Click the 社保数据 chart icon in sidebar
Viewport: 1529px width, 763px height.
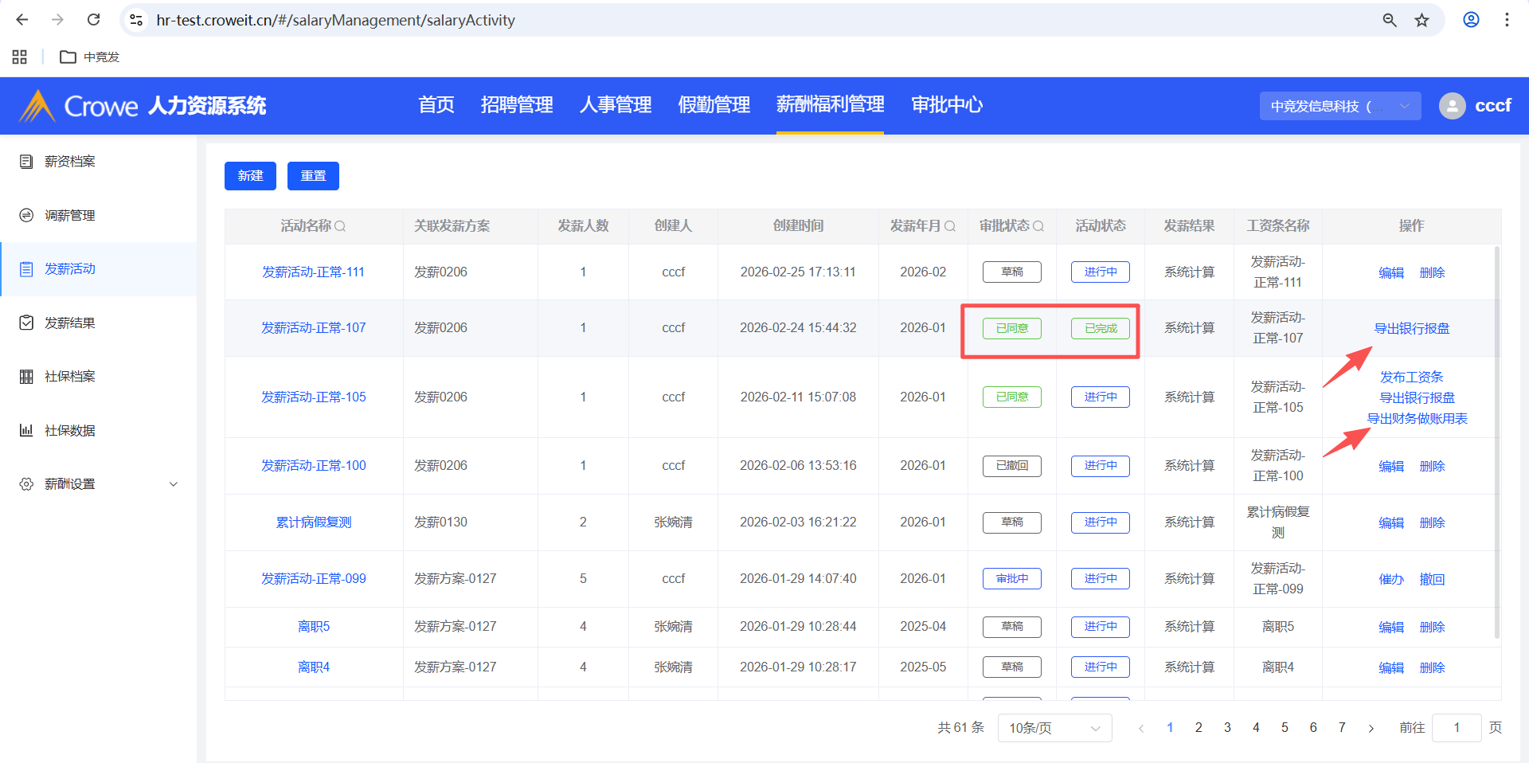pyautogui.click(x=26, y=430)
